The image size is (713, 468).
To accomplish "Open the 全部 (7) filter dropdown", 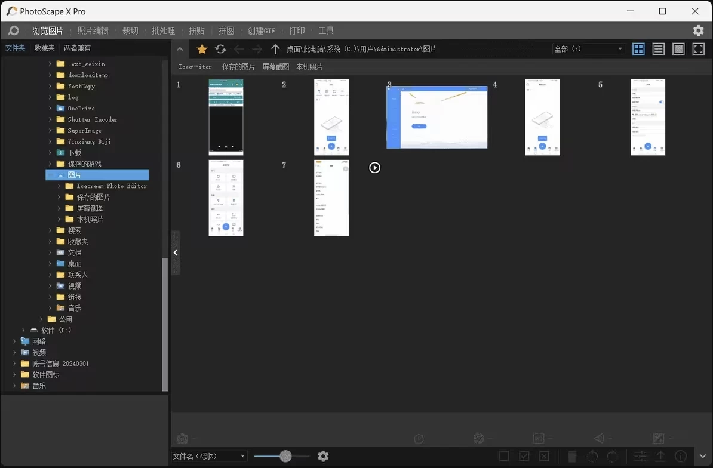I will [x=588, y=49].
